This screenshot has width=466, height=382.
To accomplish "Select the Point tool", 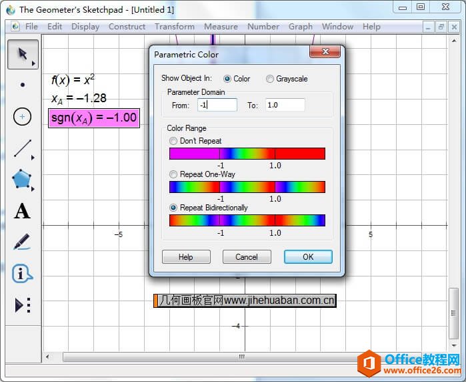I will tap(23, 85).
